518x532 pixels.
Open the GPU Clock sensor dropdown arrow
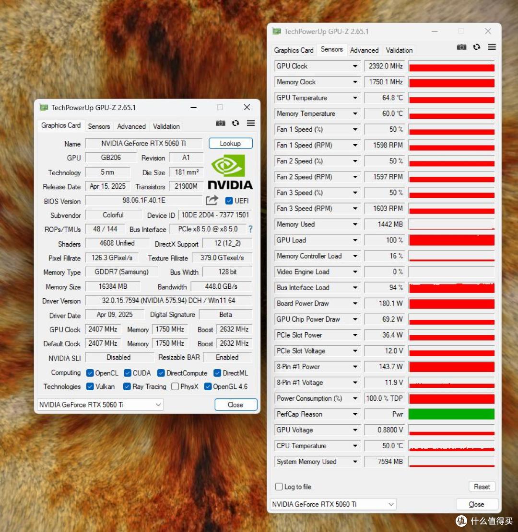coord(355,66)
